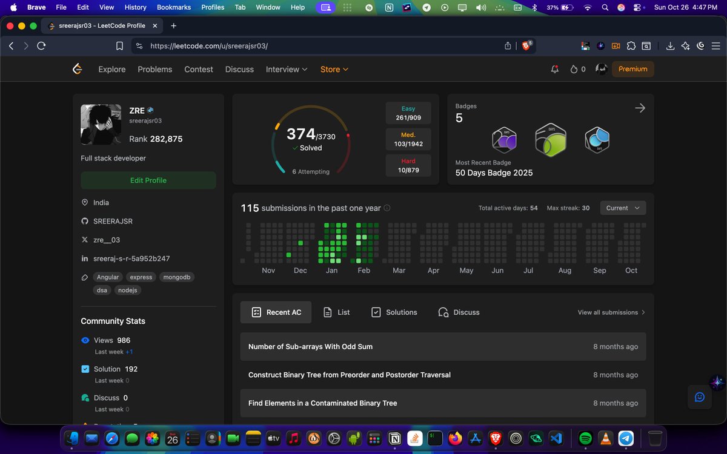Click the streak flame icon
The height and width of the screenshot is (454, 727).
tap(574, 69)
